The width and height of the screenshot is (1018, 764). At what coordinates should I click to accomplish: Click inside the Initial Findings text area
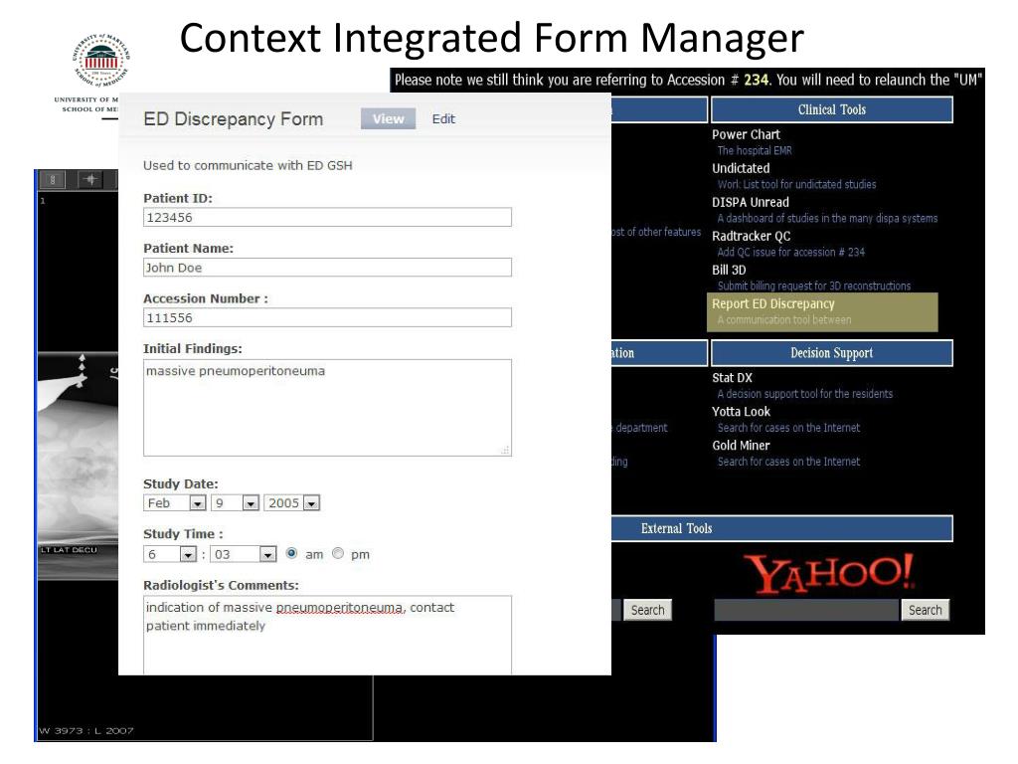pos(327,408)
